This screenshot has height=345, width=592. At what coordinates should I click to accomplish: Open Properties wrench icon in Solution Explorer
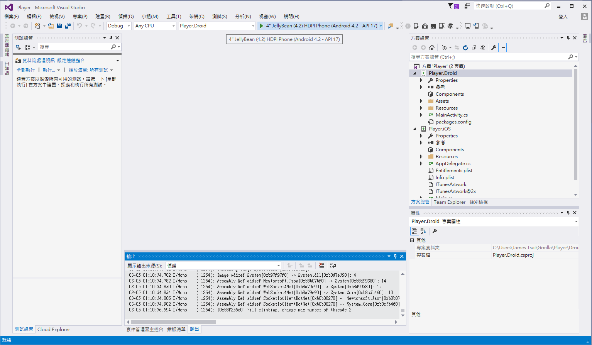pyautogui.click(x=494, y=47)
